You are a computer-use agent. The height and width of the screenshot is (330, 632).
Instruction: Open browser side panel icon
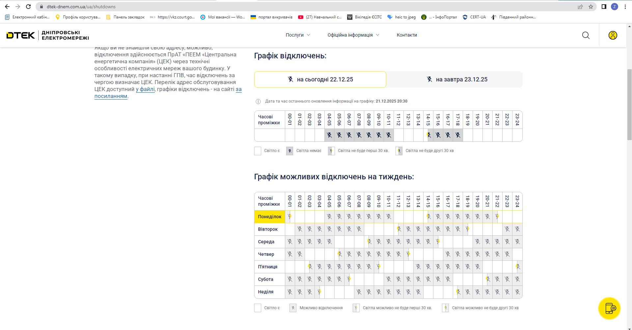point(604,7)
